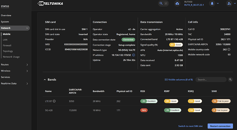Click the keyboard shortcut slash hint
The image size is (237, 130).
[166, 3]
